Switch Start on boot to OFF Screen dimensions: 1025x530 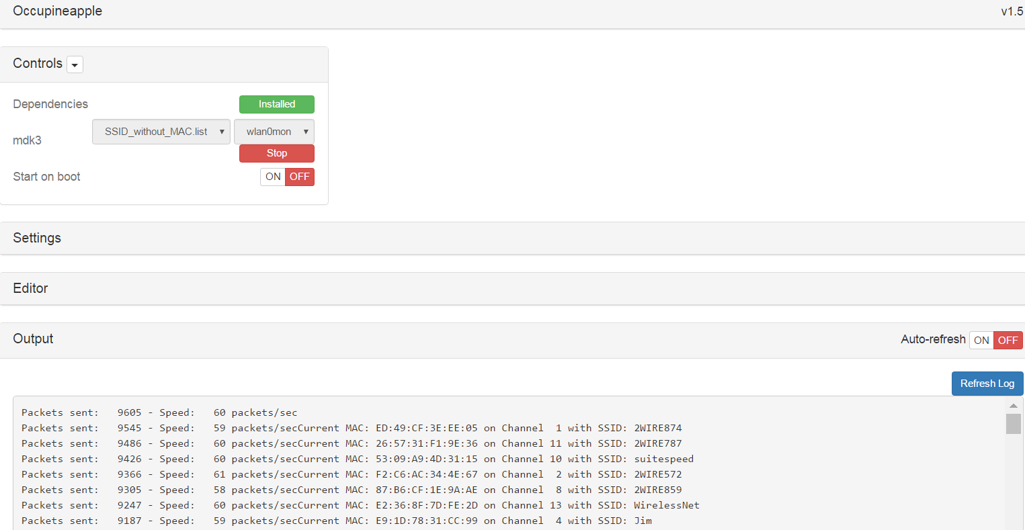click(x=300, y=177)
